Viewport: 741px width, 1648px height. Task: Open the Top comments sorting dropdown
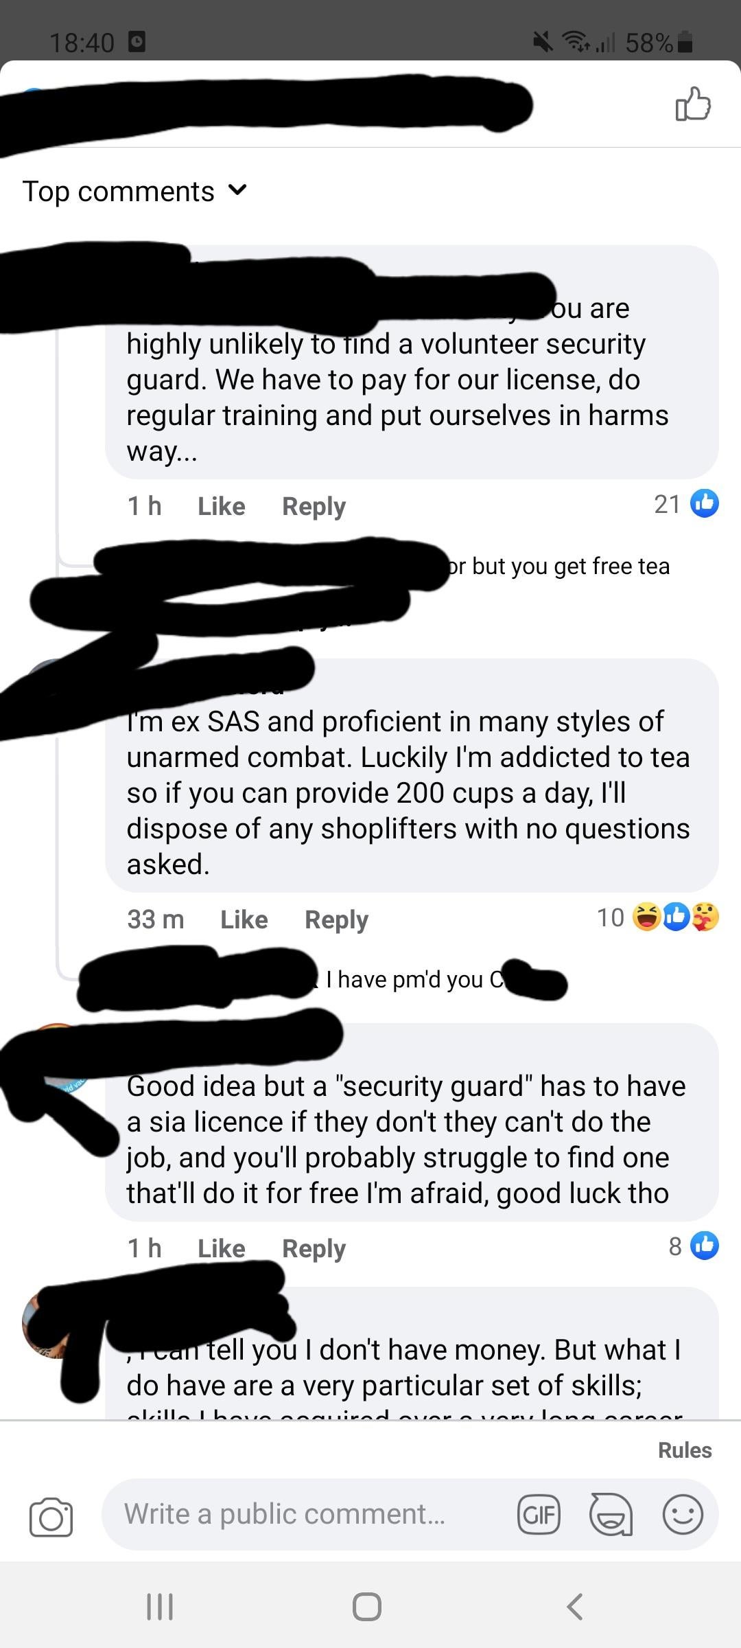[134, 191]
